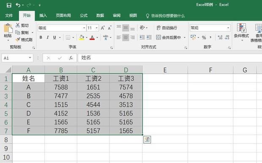The width and height of the screenshot is (262, 163).
Task: Click the Name Box showing A1
Action: [17, 58]
